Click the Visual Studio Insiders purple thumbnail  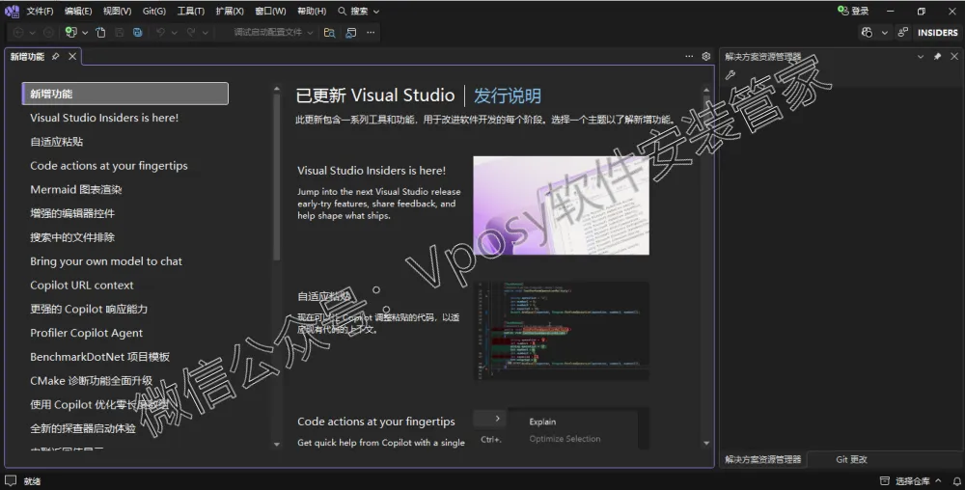[x=562, y=205]
